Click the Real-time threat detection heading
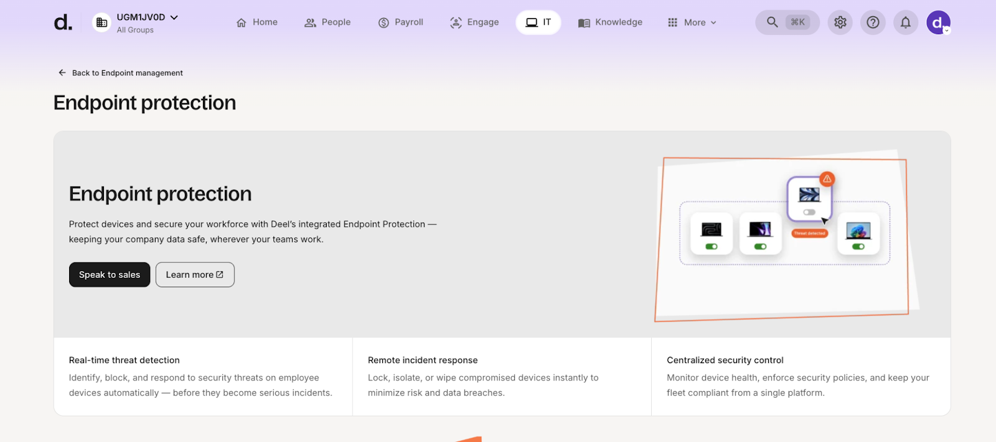 coord(125,360)
